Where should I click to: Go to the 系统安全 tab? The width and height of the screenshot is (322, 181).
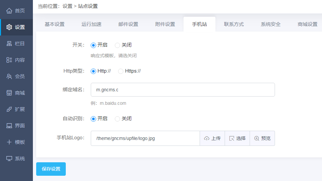(x=271, y=24)
